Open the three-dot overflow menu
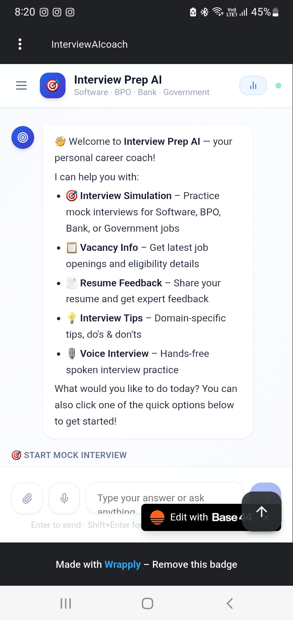293x620 pixels. (x=20, y=44)
